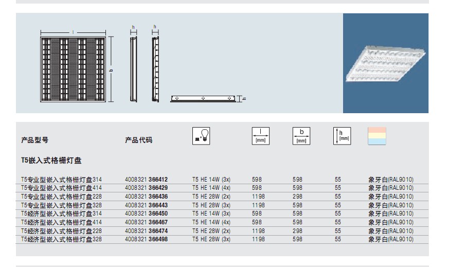
Task: Click the width b [mm] dimension icon
Action: 301,135
